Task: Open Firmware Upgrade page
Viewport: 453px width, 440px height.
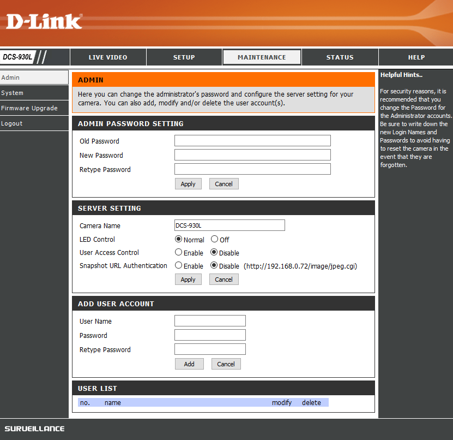Action: click(x=34, y=108)
